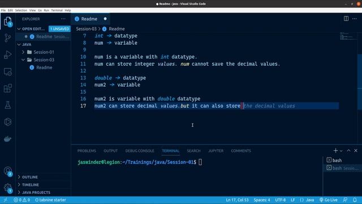Image resolution: width=362 pixels, height=204 pixels.
Task: Click the editor minimap preview
Action: point(348,36)
